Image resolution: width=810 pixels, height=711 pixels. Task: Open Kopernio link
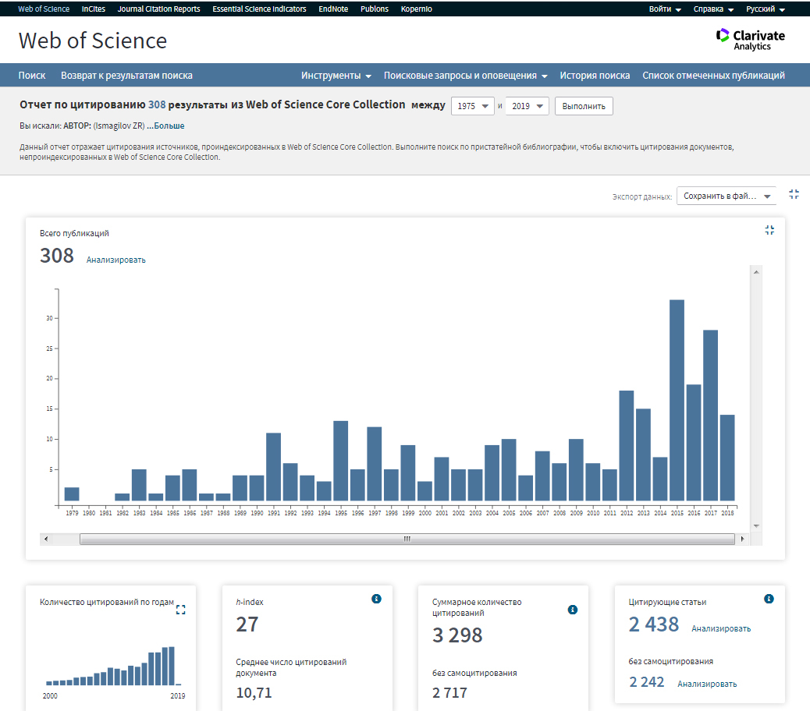[417, 9]
